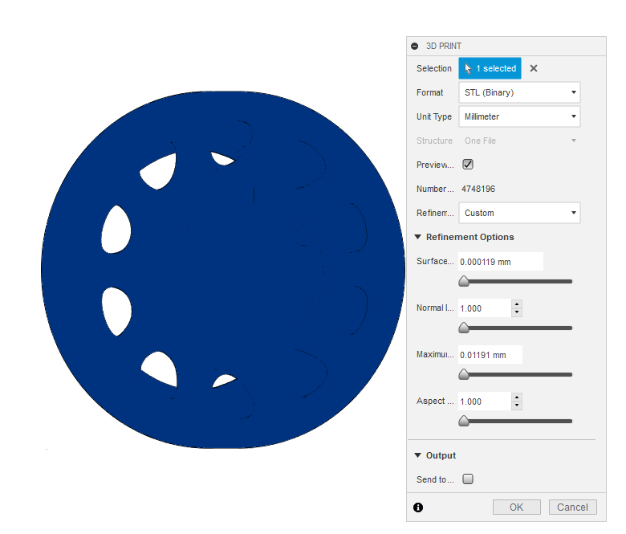Click the info icon at dialog bottom

(x=417, y=508)
